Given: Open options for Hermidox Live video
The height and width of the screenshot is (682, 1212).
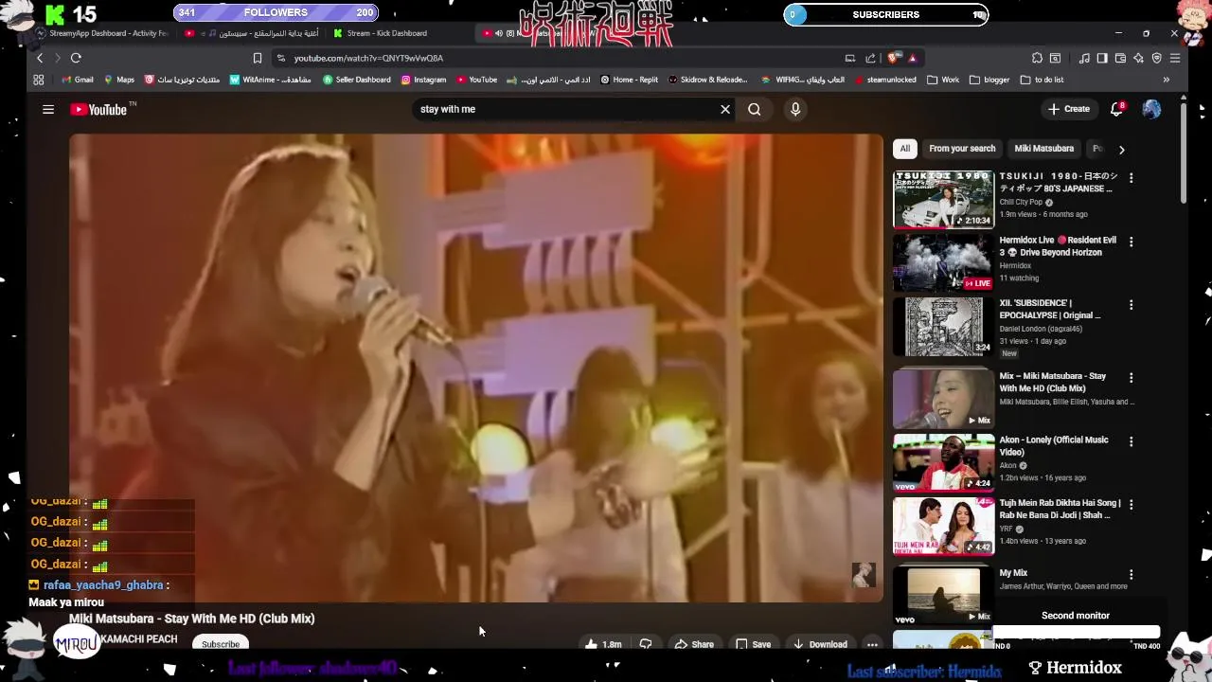Looking at the screenshot, I should point(1131,242).
